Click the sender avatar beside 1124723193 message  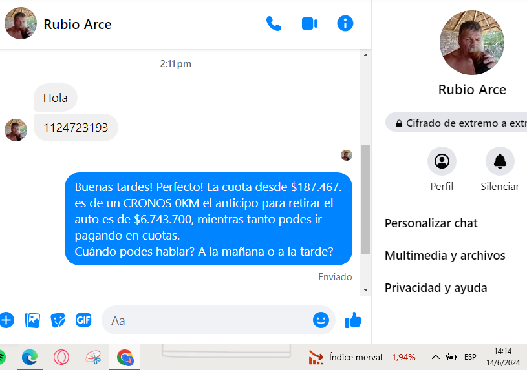coord(16,130)
